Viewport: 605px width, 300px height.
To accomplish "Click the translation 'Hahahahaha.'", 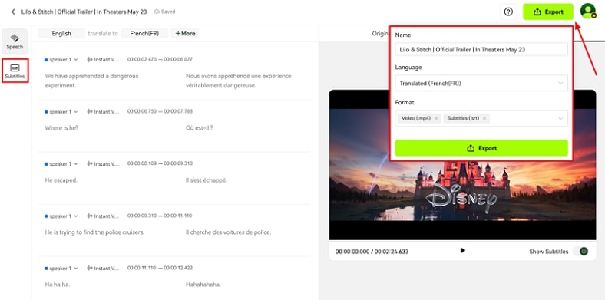I will click(x=203, y=285).
